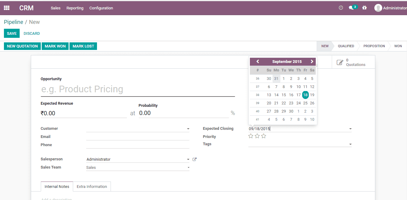This screenshot has height=200, width=407.
Task: Pick September 29 in the datepicker
Action: (284, 111)
